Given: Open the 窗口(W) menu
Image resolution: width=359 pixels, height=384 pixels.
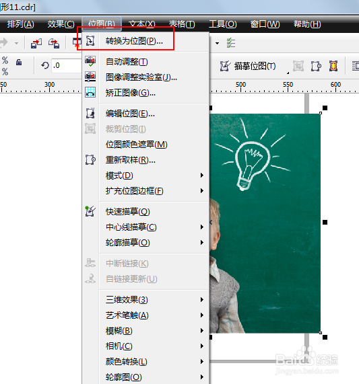Looking at the screenshot, I should coord(265,24).
